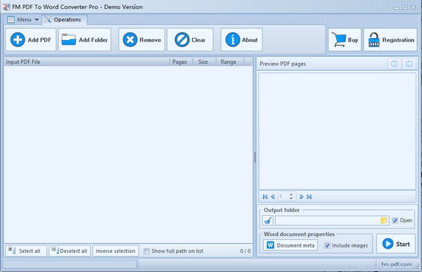Go to previous preview page
Image resolution: width=422 pixels, height=272 pixels.
[273, 197]
